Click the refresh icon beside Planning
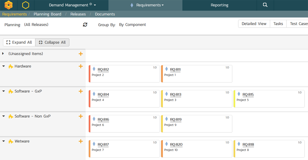The height and width of the screenshot is (160, 308). coord(85,25)
